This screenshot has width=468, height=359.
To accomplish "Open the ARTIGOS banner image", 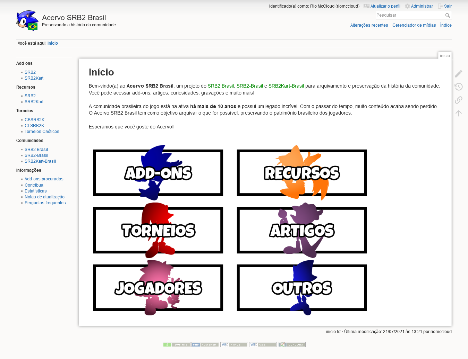I will 302,230.
